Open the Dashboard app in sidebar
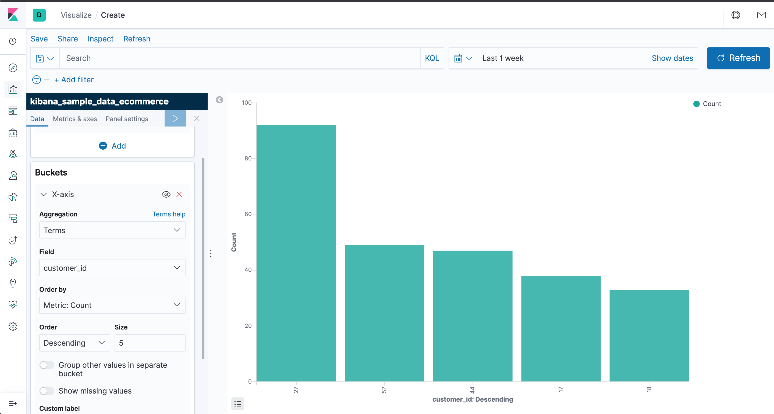Viewport: 774px width, 414px height. click(x=13, y=111)
